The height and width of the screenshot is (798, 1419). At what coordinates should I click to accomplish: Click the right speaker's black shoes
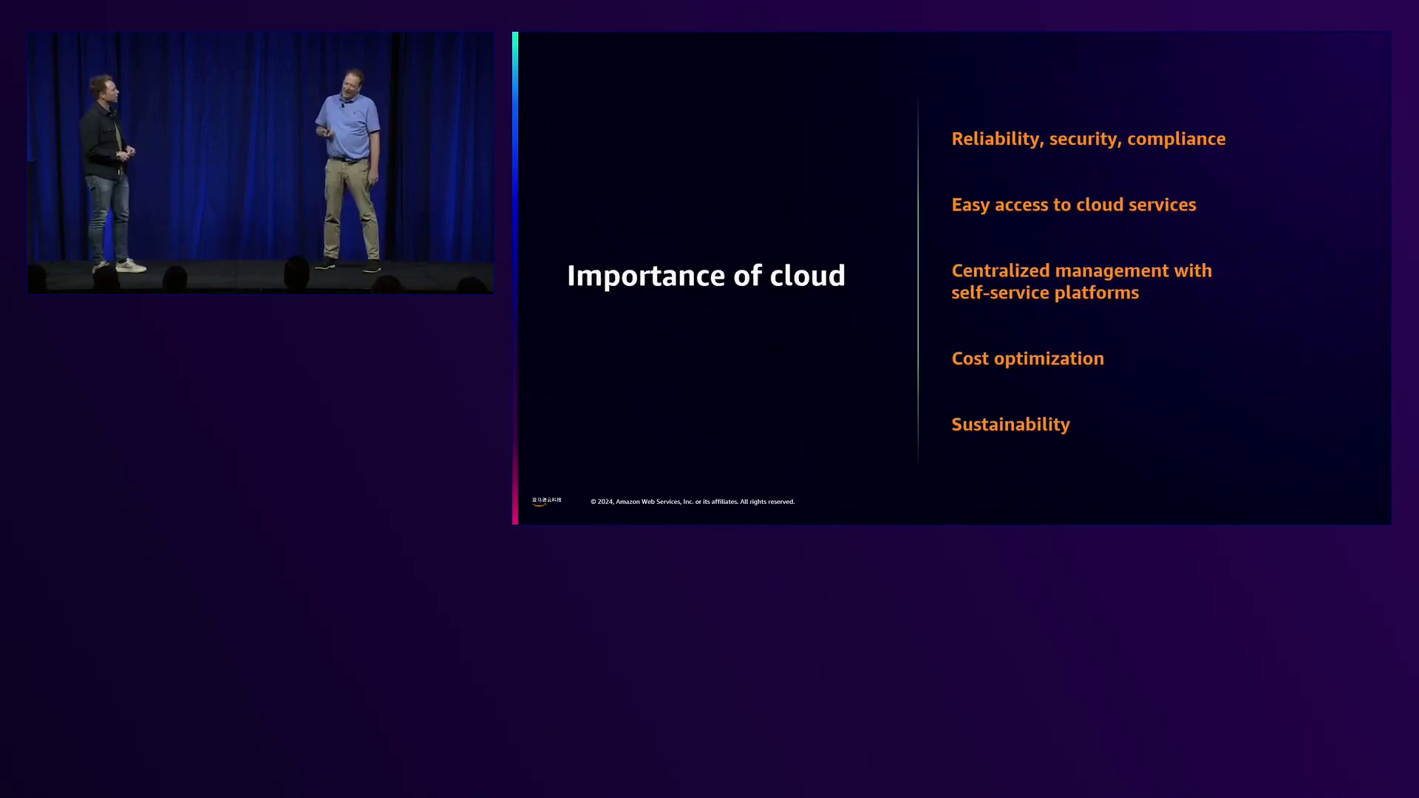click(x=327, y=263)
